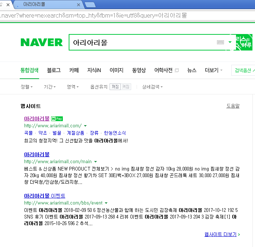Viewport: 255px width, 247px height.
Task: Open the 이미지 tab
Action: [117, 70]
